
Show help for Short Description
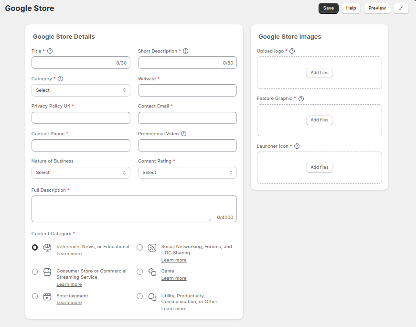tap(186, 51)
